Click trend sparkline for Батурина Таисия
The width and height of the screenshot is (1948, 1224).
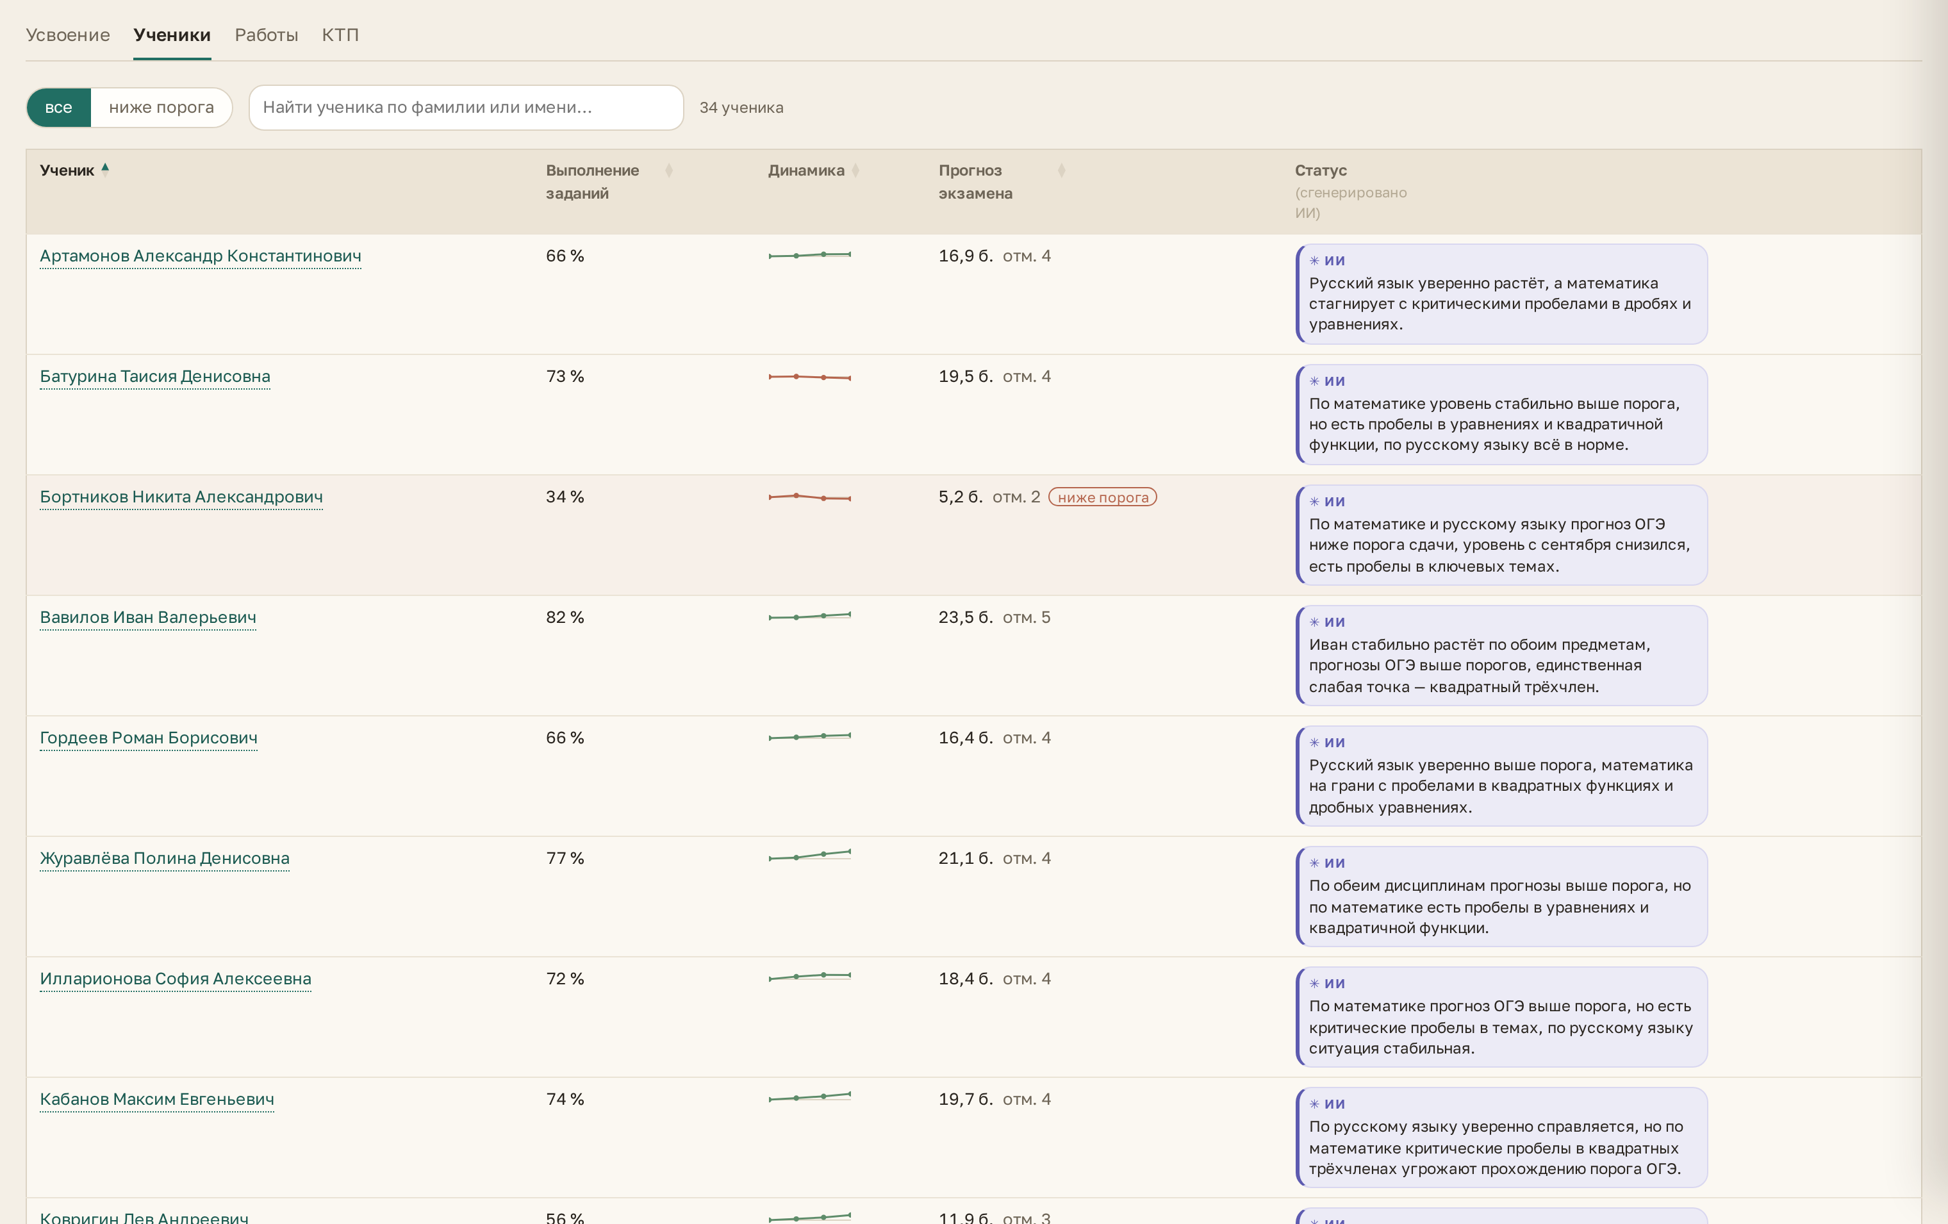tap(809, 376)
